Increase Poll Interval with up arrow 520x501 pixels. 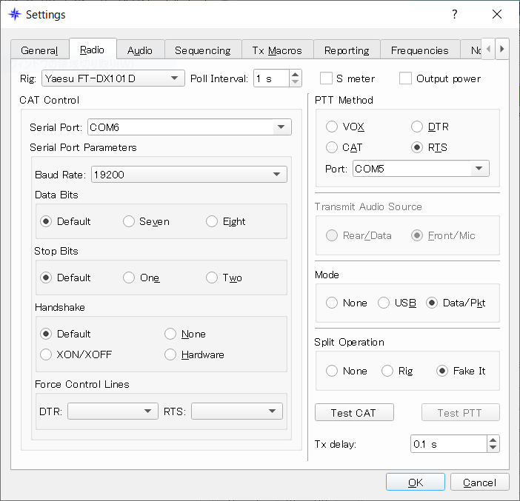click(296, 75)
